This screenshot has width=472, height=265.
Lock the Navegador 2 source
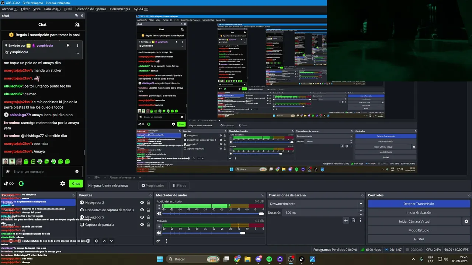(148, 202)
